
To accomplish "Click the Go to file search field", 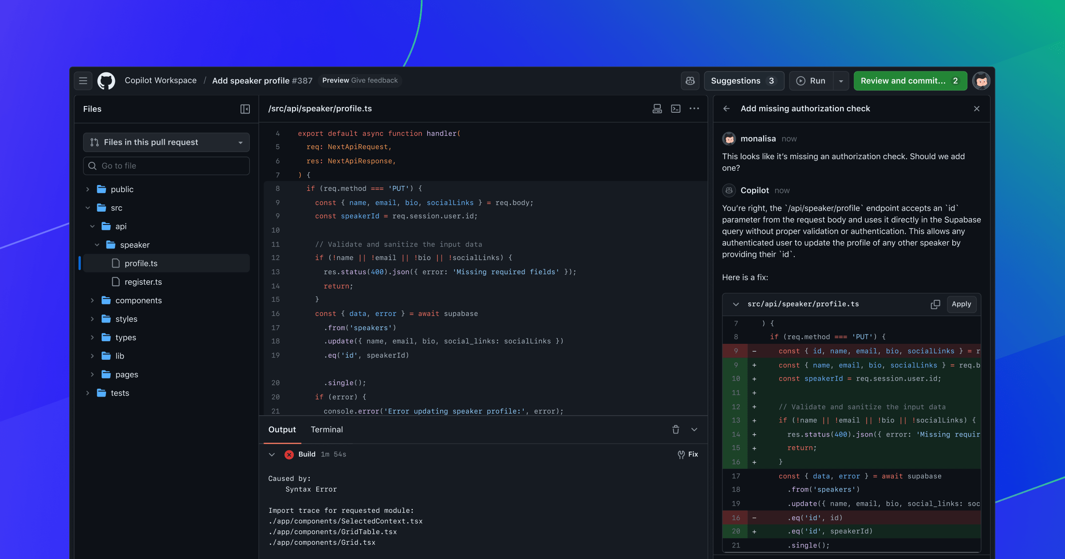I will pos(166,166).
